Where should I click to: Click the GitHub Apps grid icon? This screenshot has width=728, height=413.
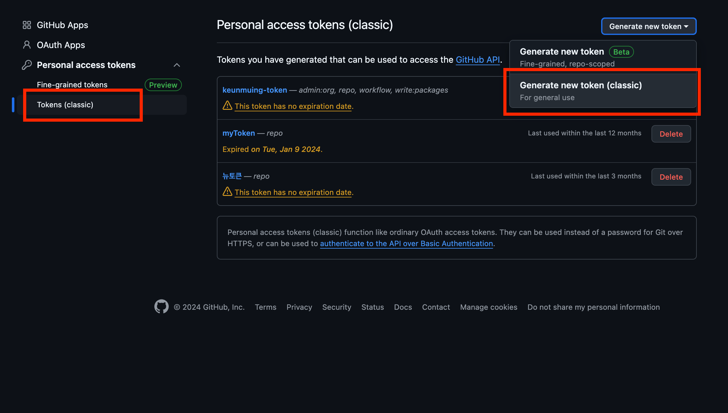[27, 25]
